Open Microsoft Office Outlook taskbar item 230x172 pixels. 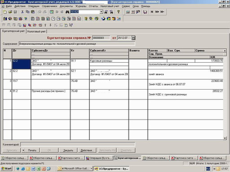pyautogui.click(x=75, y=169)
